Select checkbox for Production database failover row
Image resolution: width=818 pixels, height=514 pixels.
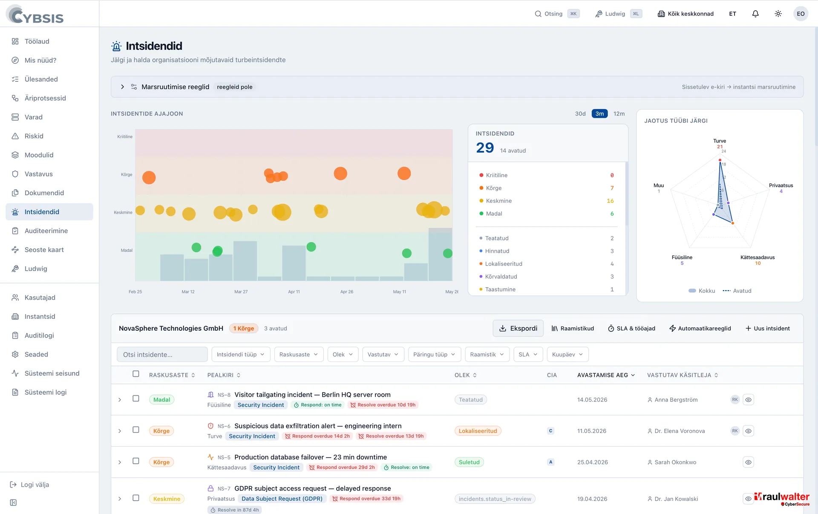136,461
